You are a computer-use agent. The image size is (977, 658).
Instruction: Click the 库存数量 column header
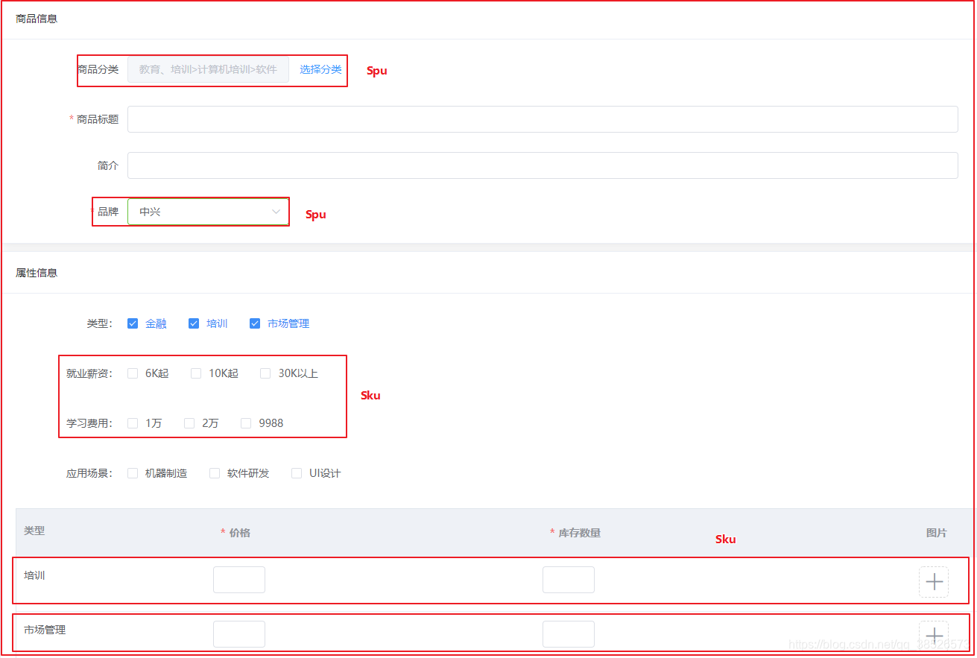click(x=580, y=533)
